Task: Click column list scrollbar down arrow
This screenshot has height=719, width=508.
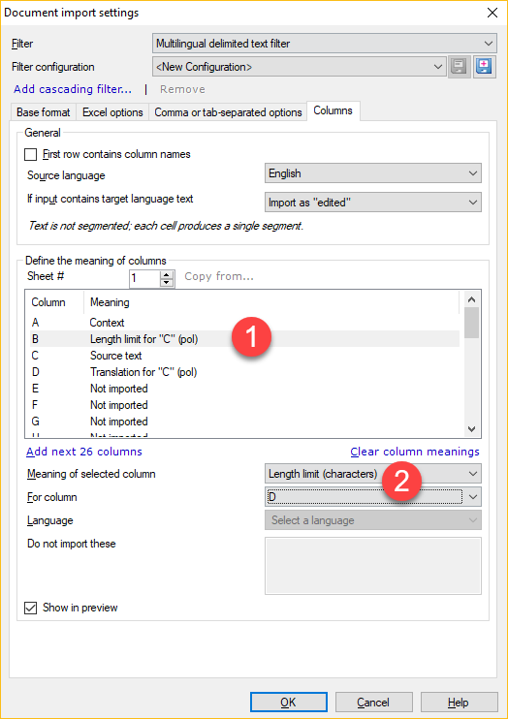Action: click(x=471, y=428)
